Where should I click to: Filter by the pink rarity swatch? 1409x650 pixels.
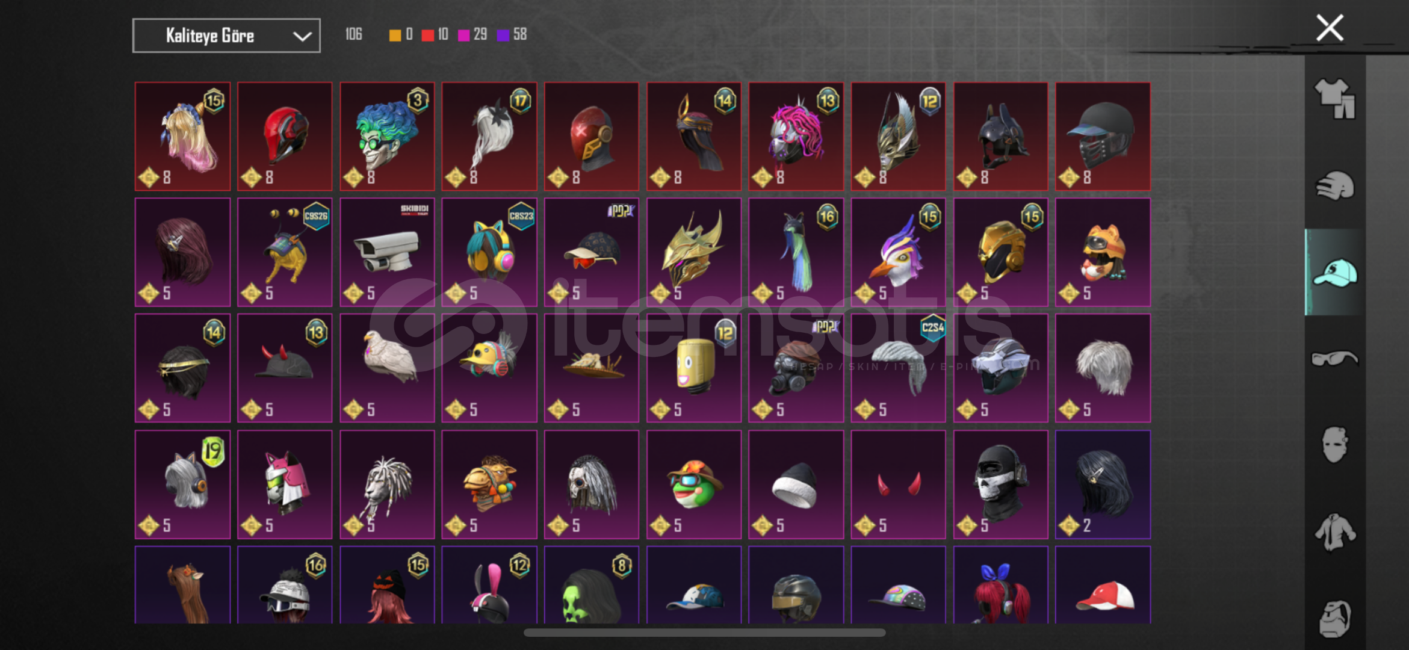click(463, 35)
